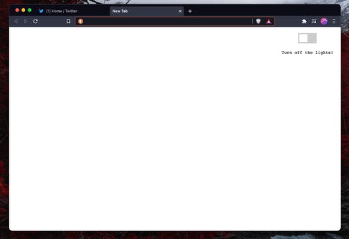Go back to previous page

point(16,21)
